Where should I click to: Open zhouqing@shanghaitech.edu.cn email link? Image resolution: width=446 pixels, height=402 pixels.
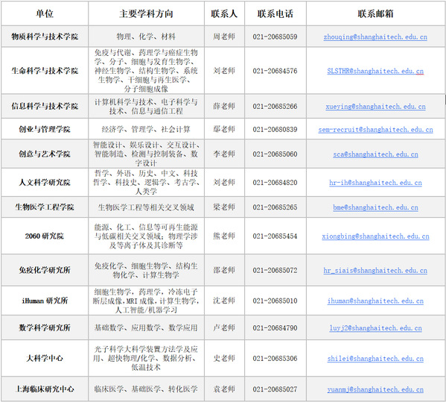pyautogui.click(x=375, y=37)
